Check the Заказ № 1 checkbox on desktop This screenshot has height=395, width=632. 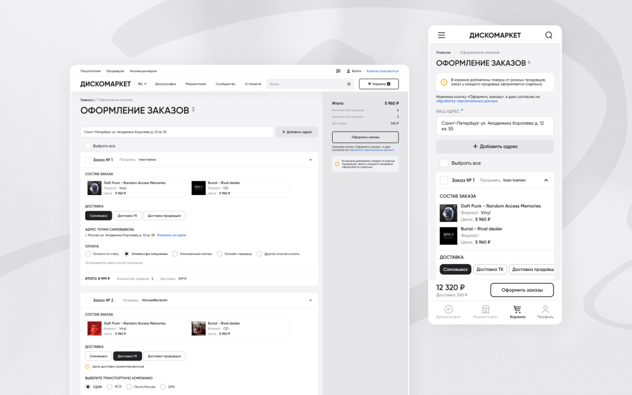88,160
